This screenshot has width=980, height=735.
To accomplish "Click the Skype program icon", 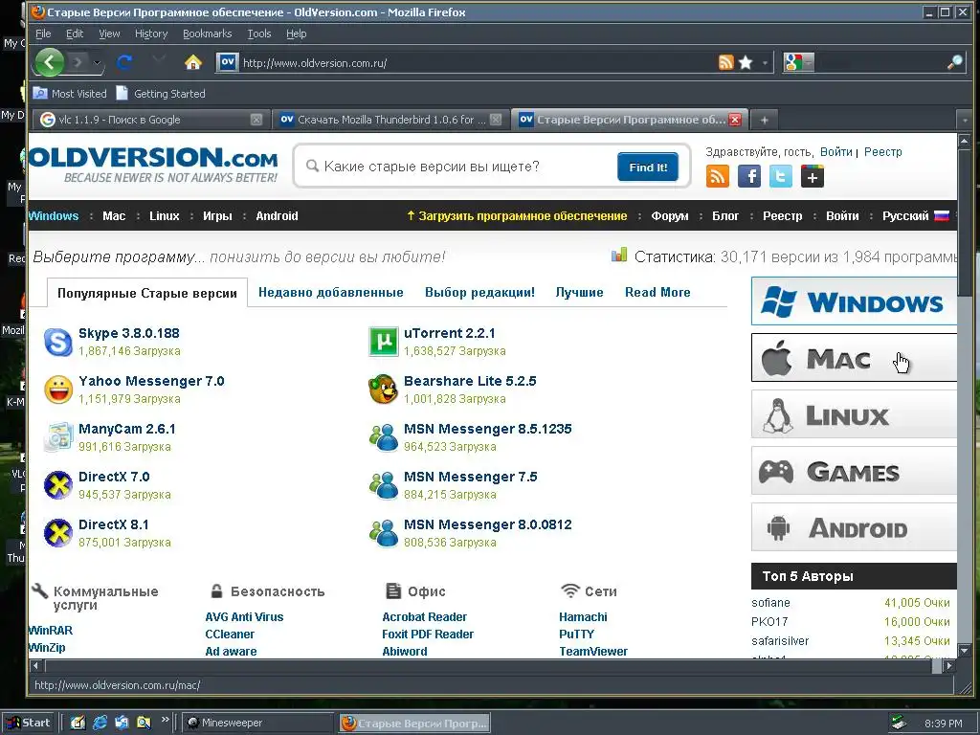I will tap(58, 342).
